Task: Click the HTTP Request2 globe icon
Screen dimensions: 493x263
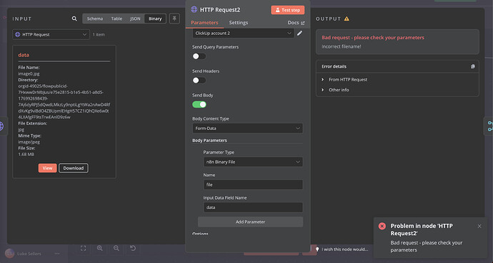Action: pyautogui.click(x=194, y=10)
